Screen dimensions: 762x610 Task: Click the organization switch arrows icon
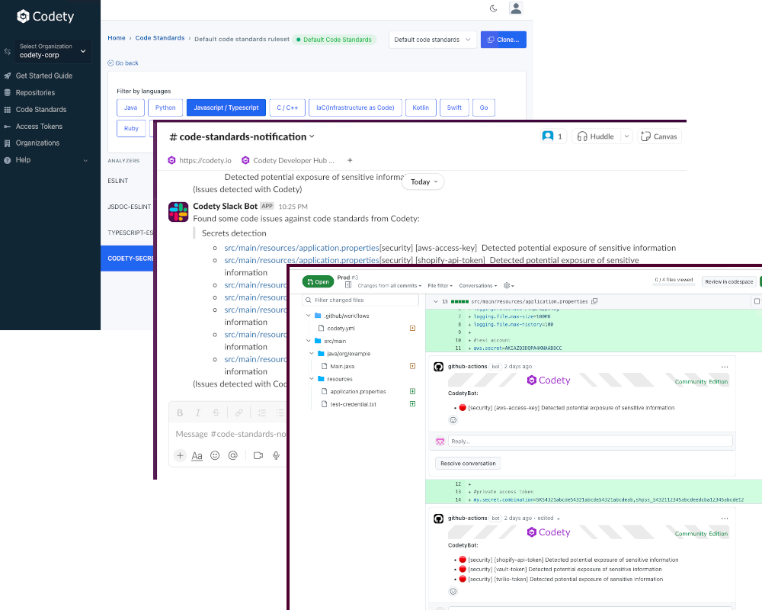(8, 51)
